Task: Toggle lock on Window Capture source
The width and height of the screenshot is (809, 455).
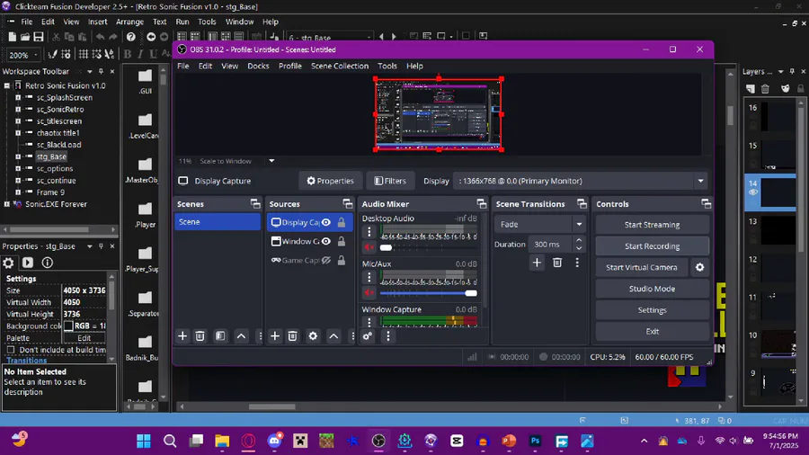Action: tap(342, 241)
